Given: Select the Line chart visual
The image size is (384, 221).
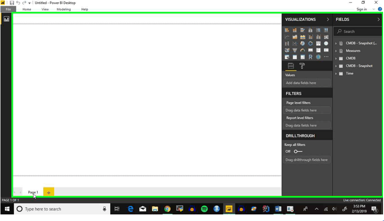Looking at the screenshot, I should (287, 37).
